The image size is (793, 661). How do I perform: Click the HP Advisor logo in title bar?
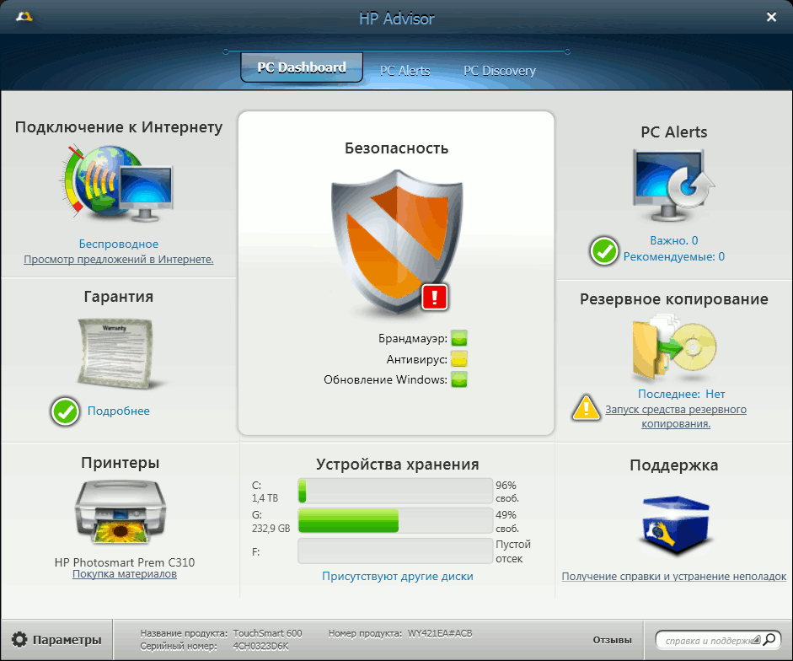click(24, 17)
